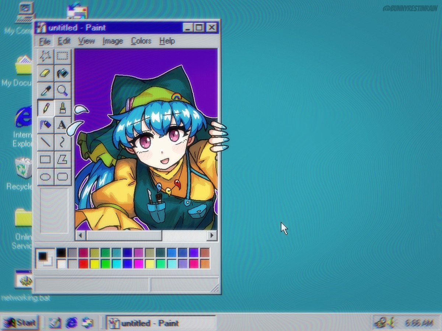Open the File menu

click(x=45, y=41)
